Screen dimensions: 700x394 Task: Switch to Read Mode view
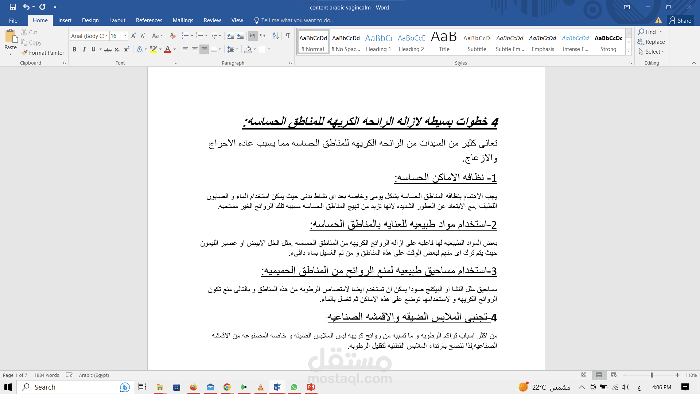point(584,375)
